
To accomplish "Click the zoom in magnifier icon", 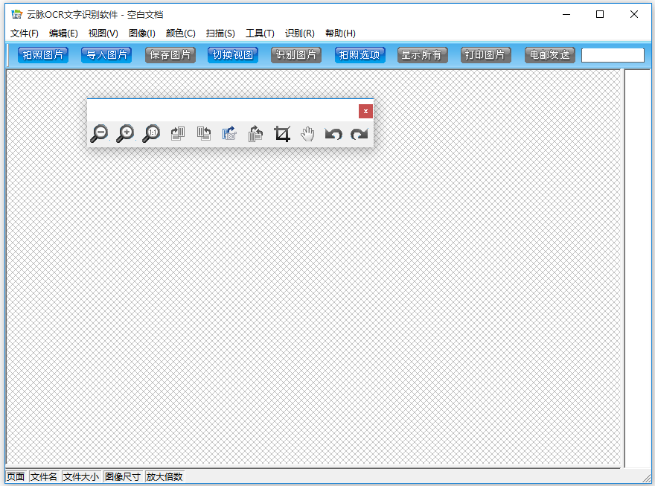I will (x=125, y=134).
